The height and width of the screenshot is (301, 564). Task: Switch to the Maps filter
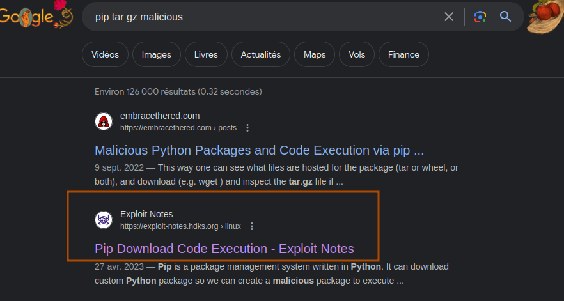coord(315,54)
